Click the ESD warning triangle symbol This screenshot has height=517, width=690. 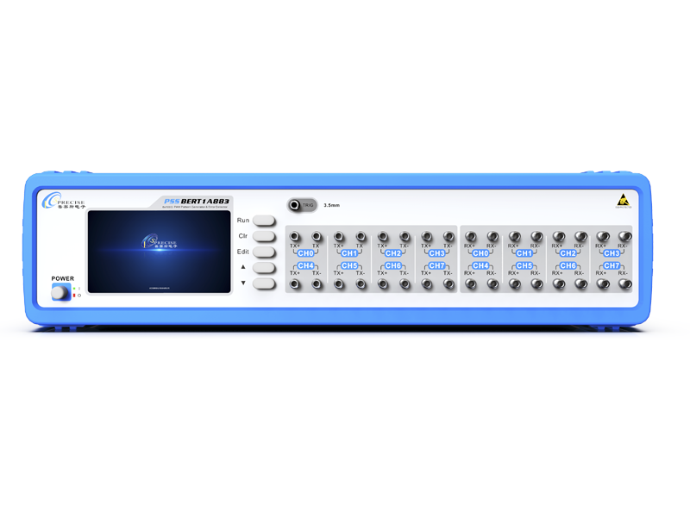click(x=623, y=200)
